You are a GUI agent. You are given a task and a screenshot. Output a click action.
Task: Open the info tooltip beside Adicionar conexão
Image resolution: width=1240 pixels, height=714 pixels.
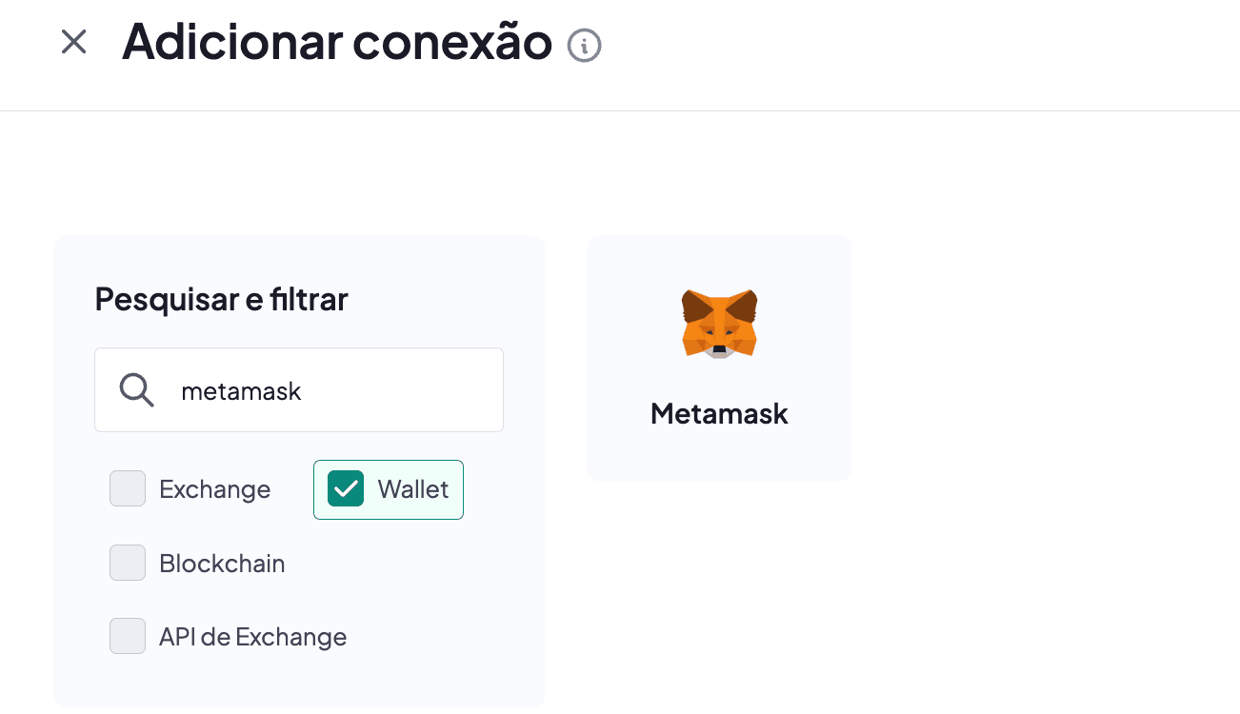(x=585, y=44)
